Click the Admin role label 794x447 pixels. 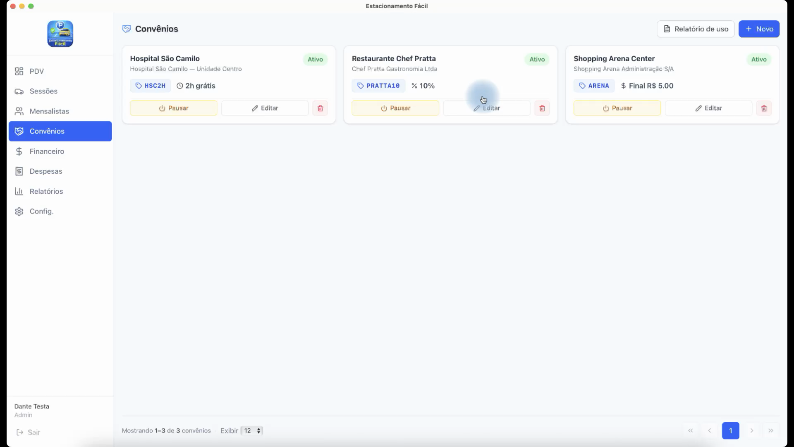tap(23, 415)
